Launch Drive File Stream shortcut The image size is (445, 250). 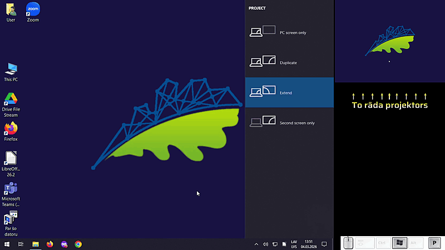click(11, 100)
